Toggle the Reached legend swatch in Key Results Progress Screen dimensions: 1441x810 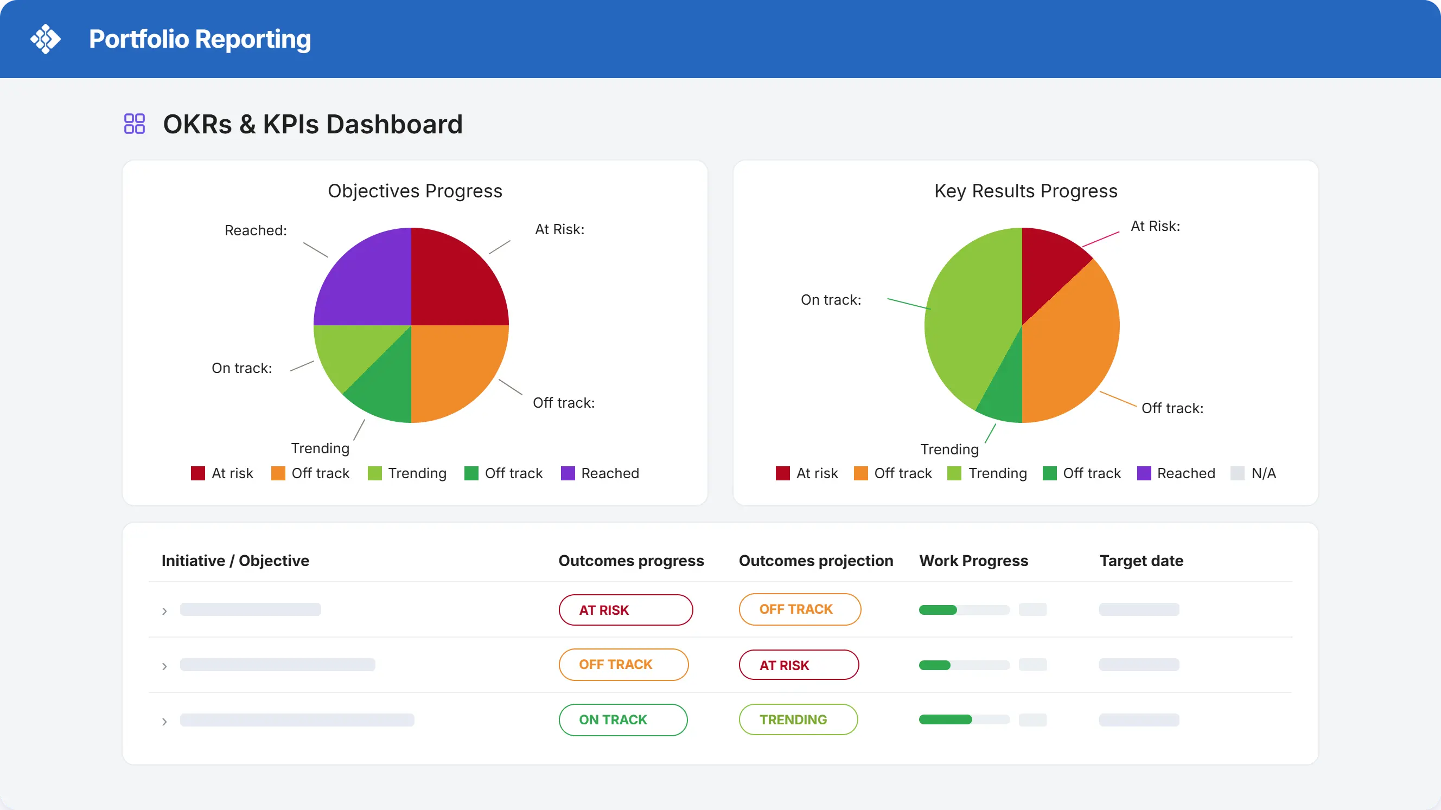(x=1144, y=473)
